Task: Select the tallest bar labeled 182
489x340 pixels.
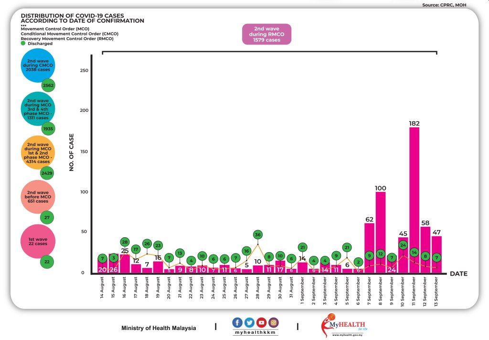Action: 414,200
